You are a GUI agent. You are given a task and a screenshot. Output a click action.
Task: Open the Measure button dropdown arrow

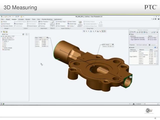tap(52, 26)
